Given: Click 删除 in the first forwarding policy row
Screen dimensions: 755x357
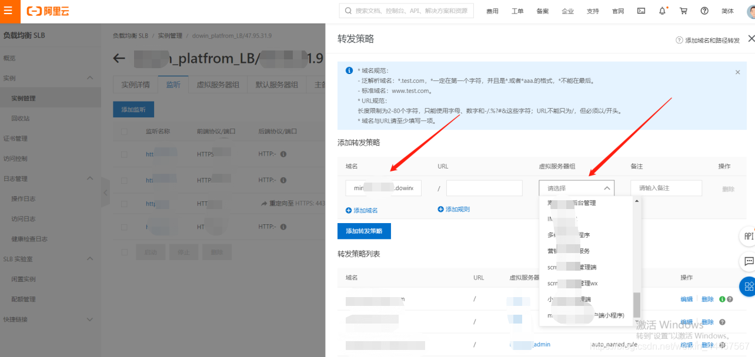Looking at the screenshot, I should pyautogui.click(x=707, y=299).
